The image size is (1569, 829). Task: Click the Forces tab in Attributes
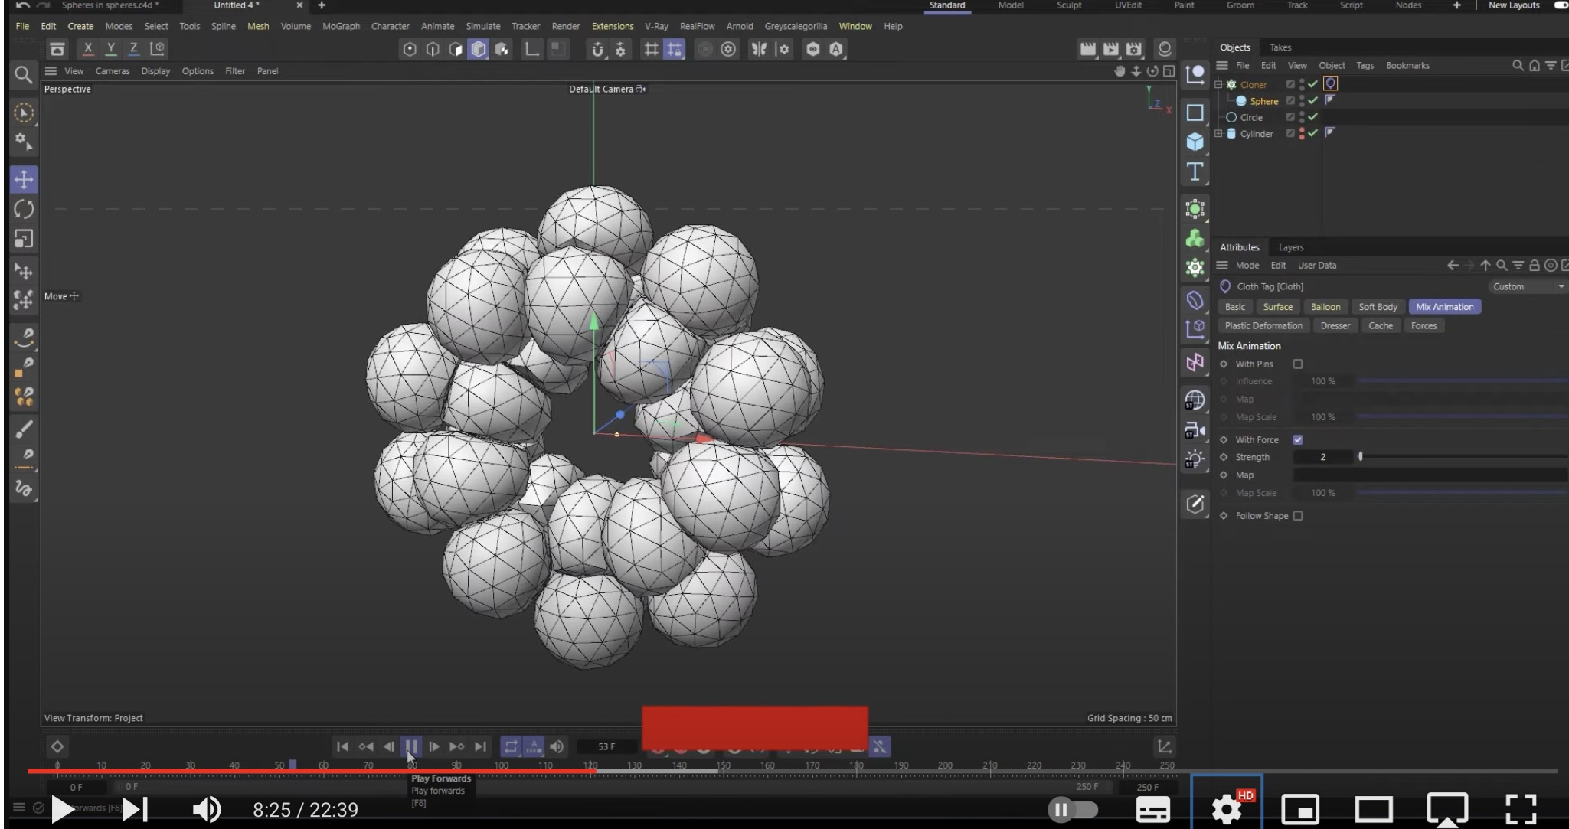1424,325
